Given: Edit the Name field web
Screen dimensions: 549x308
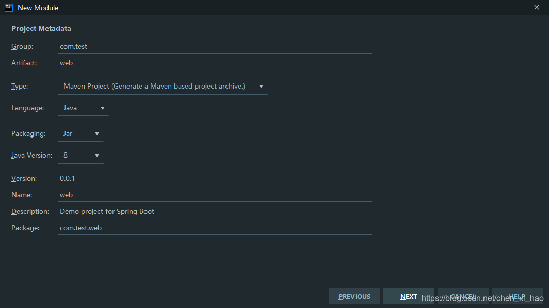Looking at the screenshot, I should [x=214, y=195].
